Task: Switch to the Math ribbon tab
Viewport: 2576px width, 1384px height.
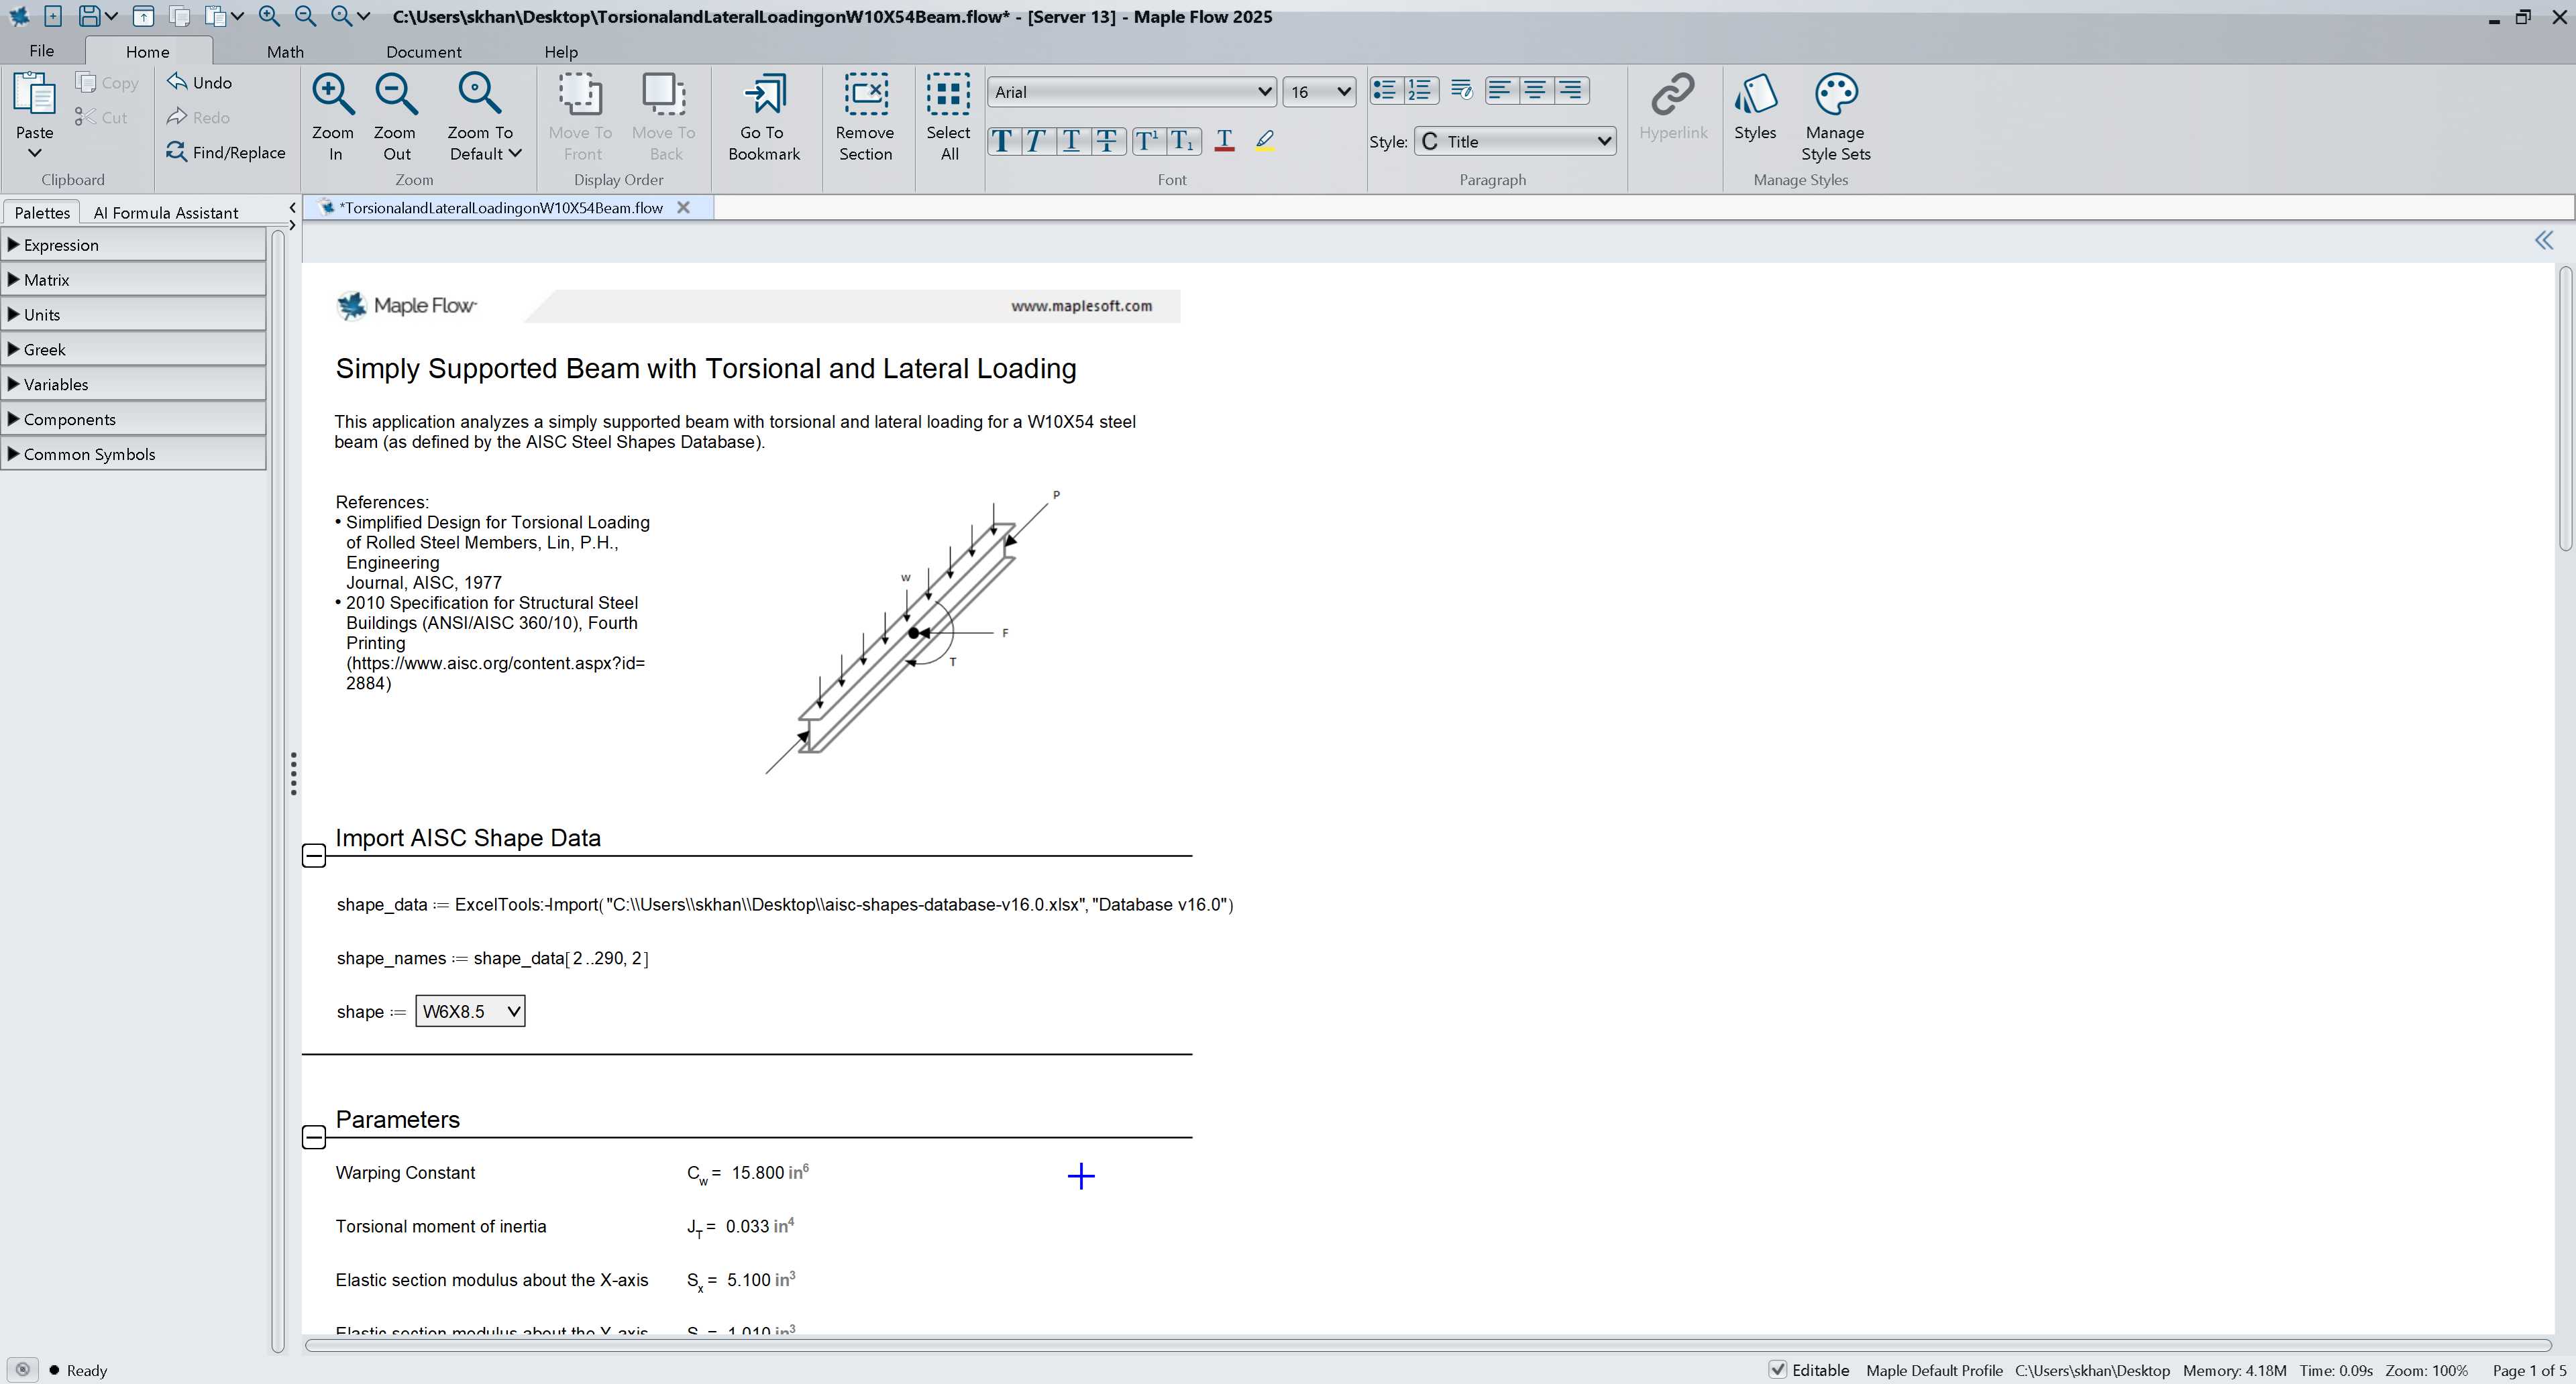Action: tap(285, 52)
